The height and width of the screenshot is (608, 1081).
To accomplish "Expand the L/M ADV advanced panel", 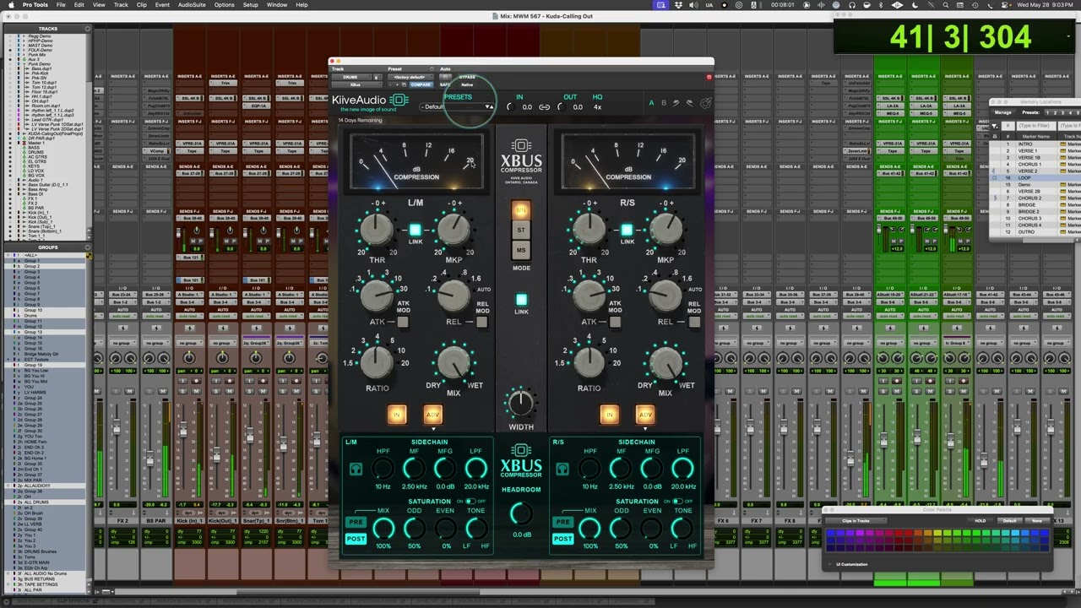I will 432,415.
